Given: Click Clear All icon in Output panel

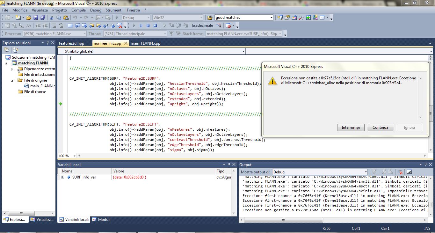Looking at the screenshot, I should pos(400,172).
